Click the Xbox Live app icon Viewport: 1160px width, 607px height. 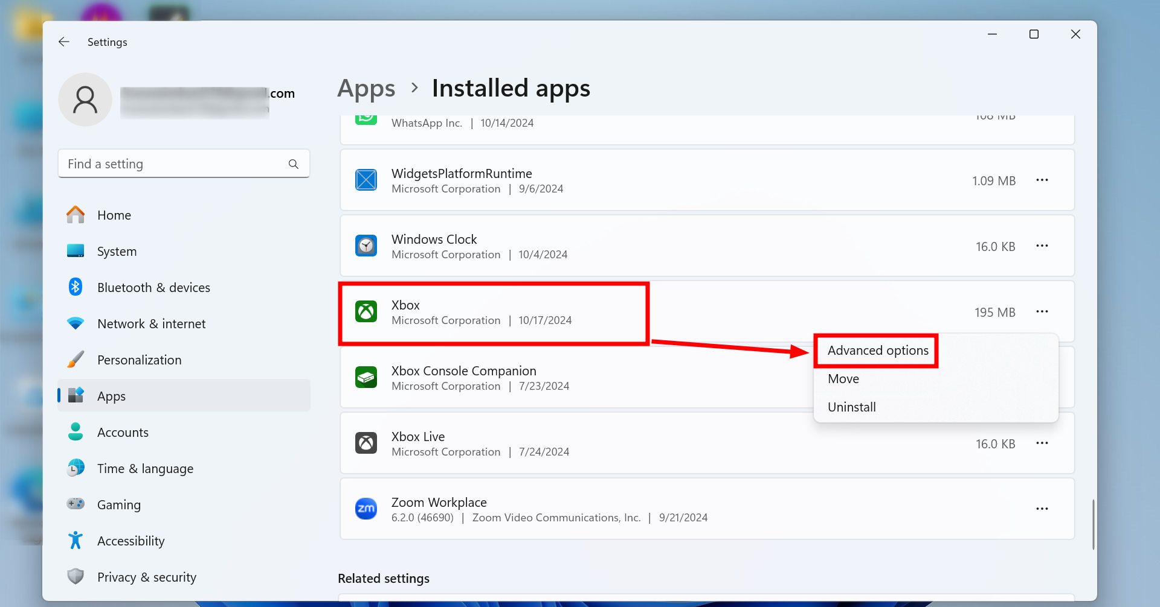click(366, 443)
